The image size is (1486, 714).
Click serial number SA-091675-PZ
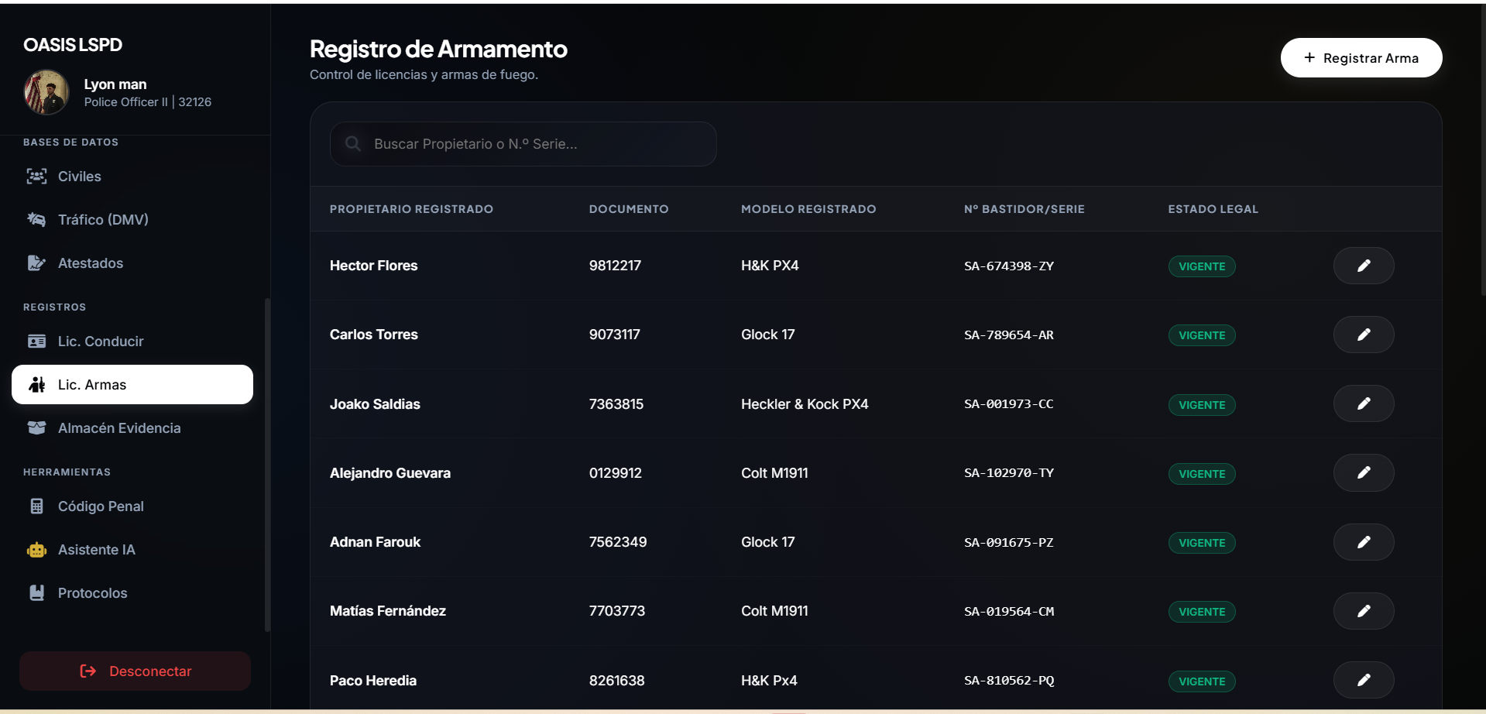point(1009,542)
